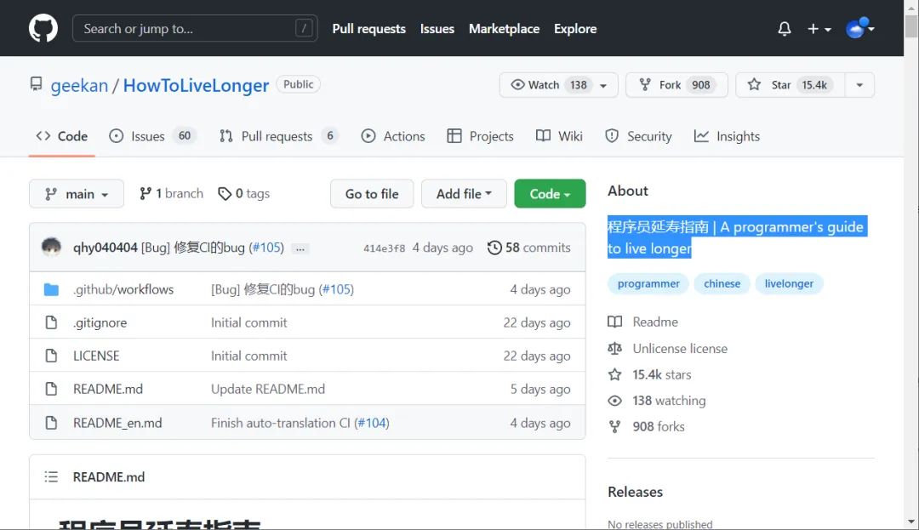The width and height of the screenshot is (919, 530).
Task: Open the Add file dropdown
Action: tap(464, 194)
